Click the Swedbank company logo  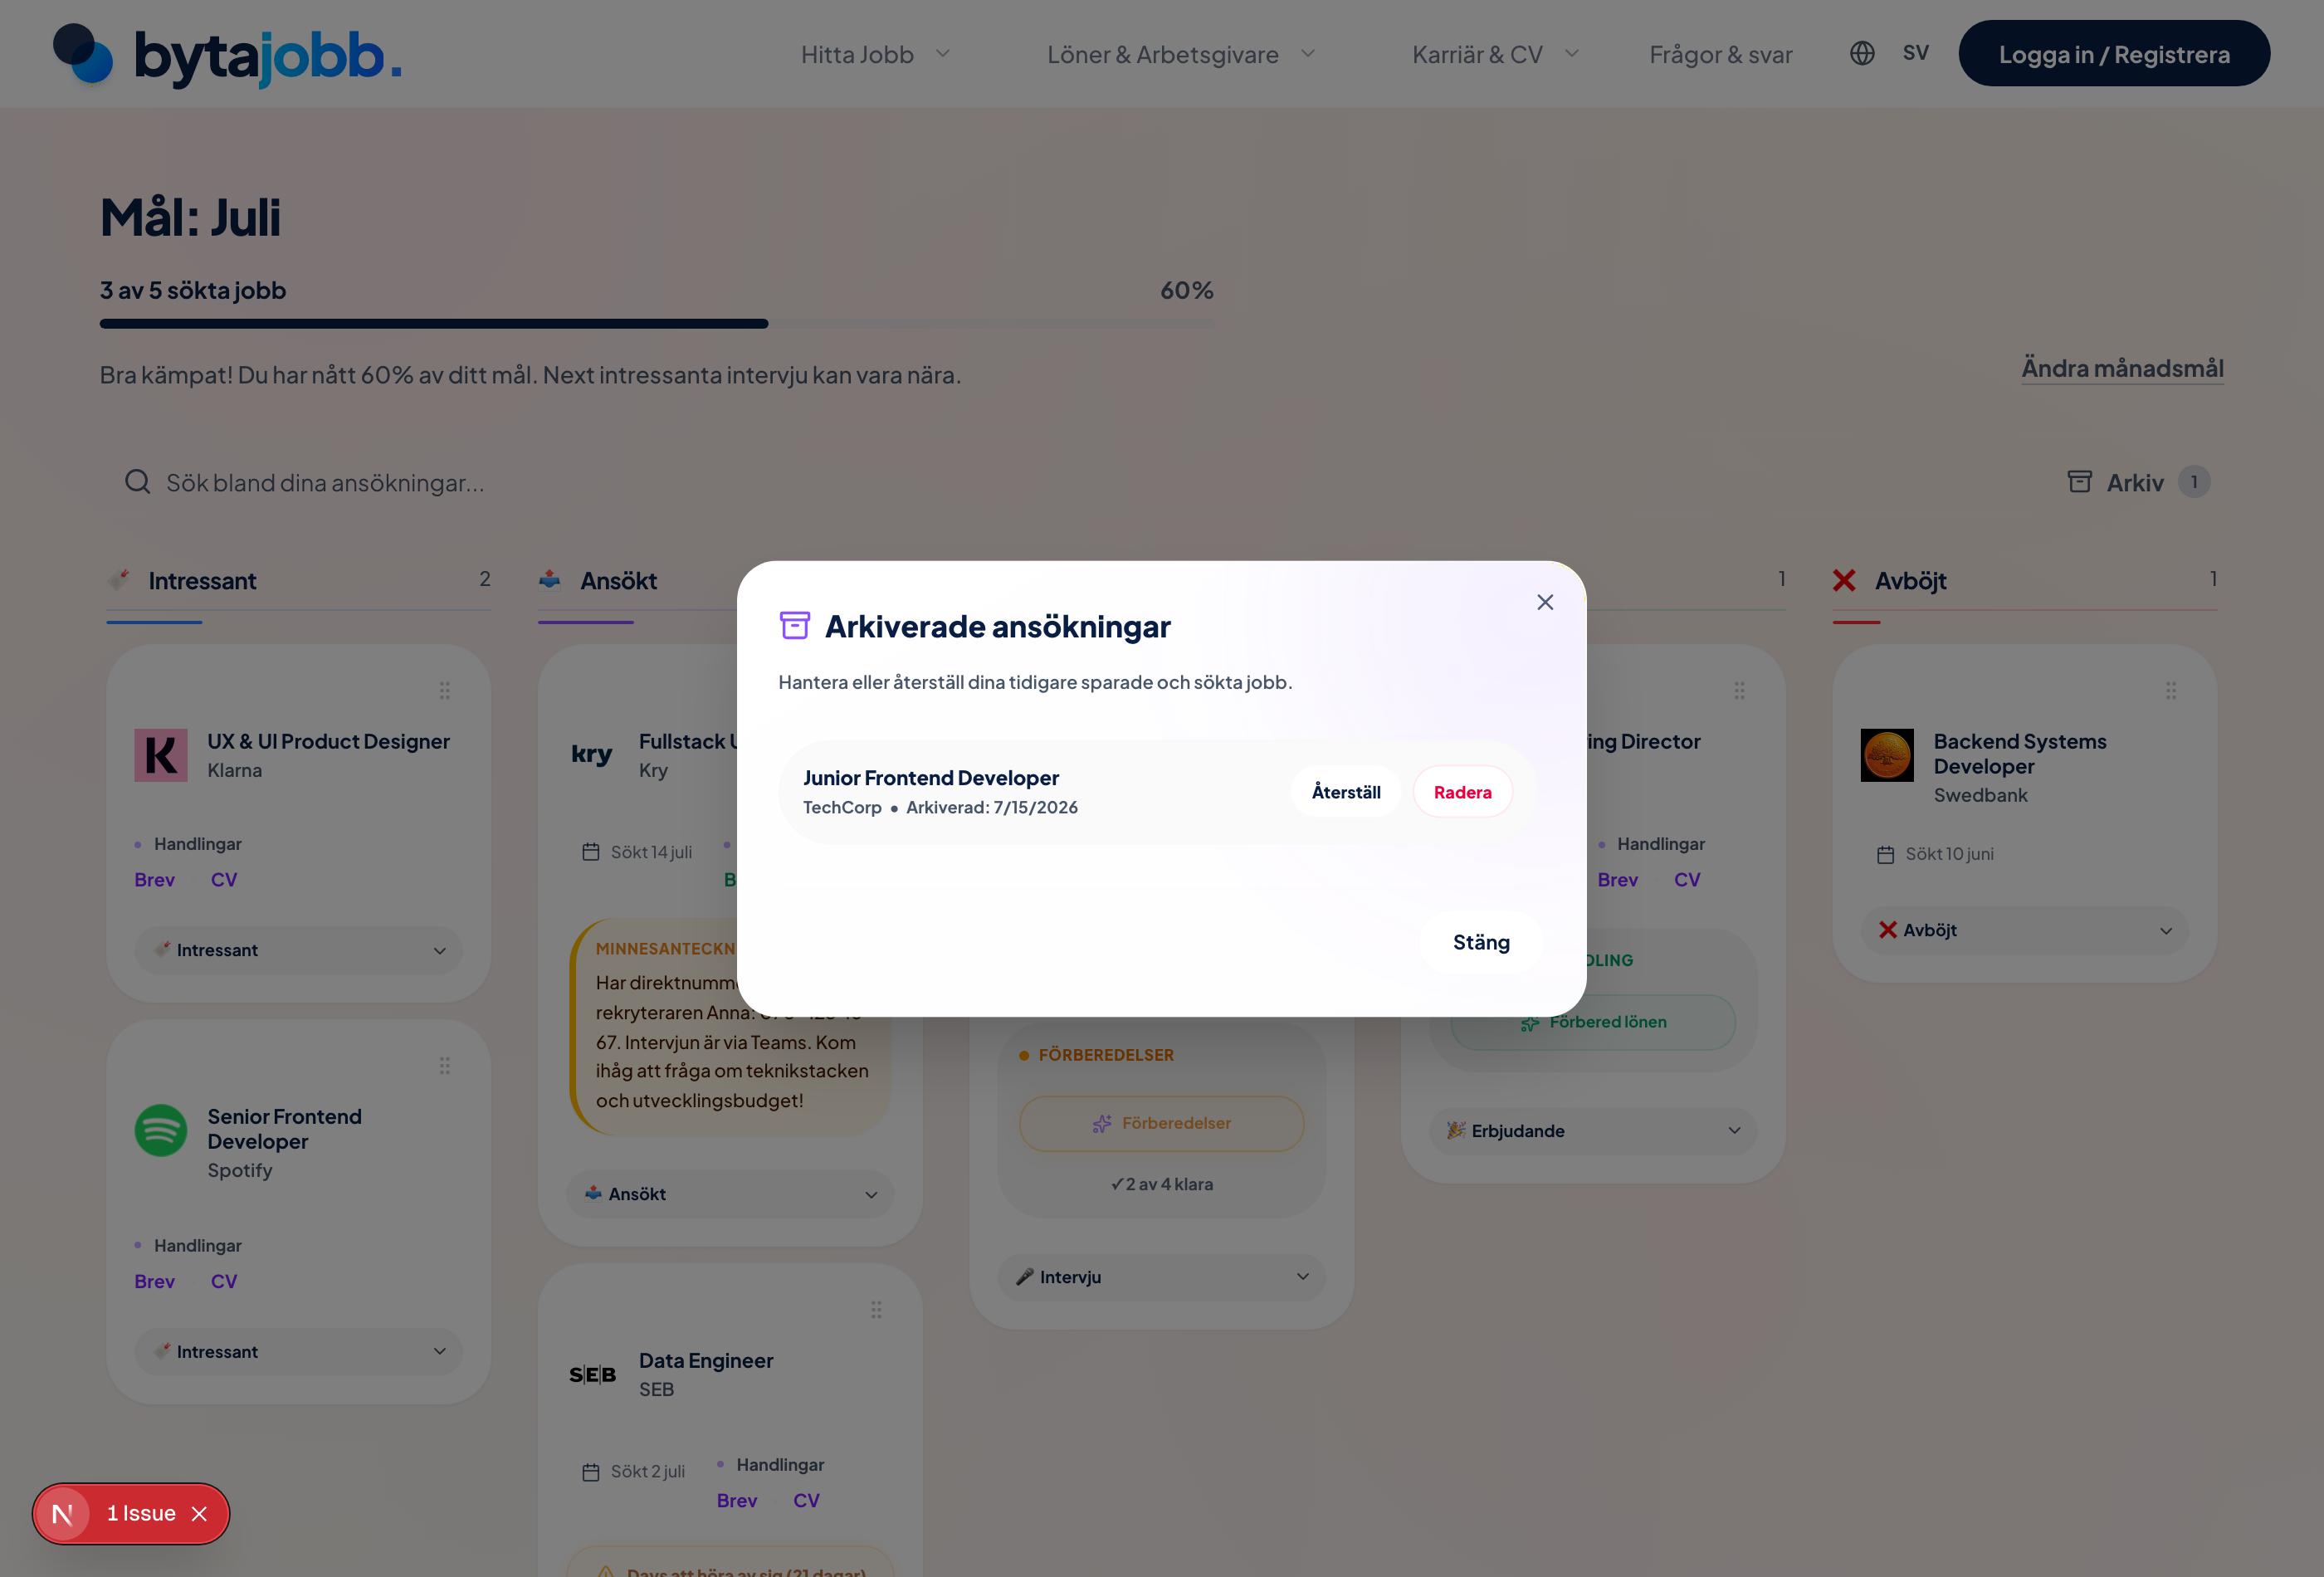pos(1887,755)
